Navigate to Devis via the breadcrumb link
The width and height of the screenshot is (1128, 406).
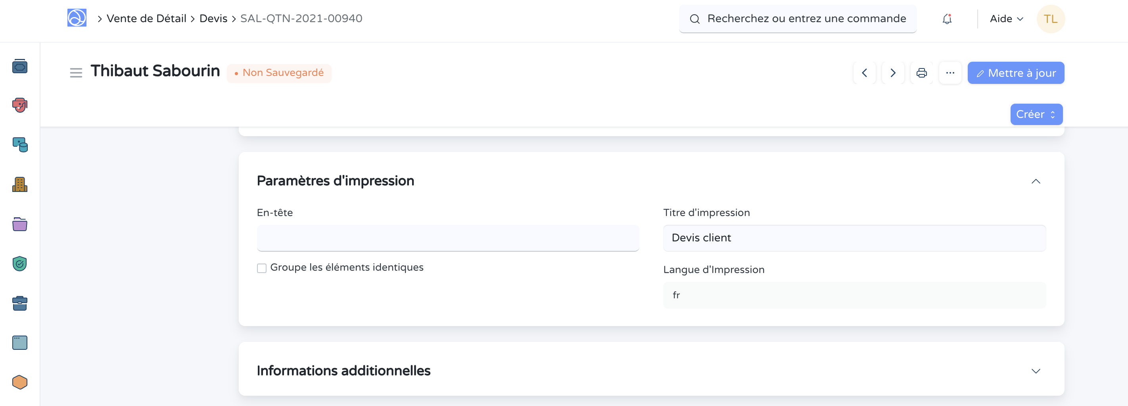213,18
